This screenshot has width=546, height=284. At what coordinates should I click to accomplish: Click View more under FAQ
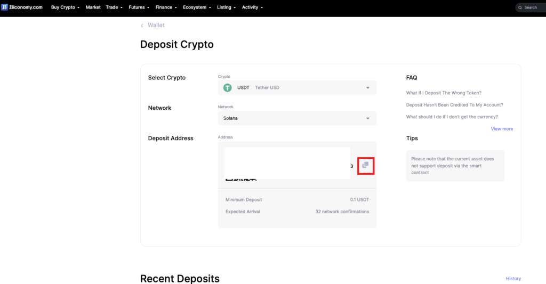(x=502, y=129)
